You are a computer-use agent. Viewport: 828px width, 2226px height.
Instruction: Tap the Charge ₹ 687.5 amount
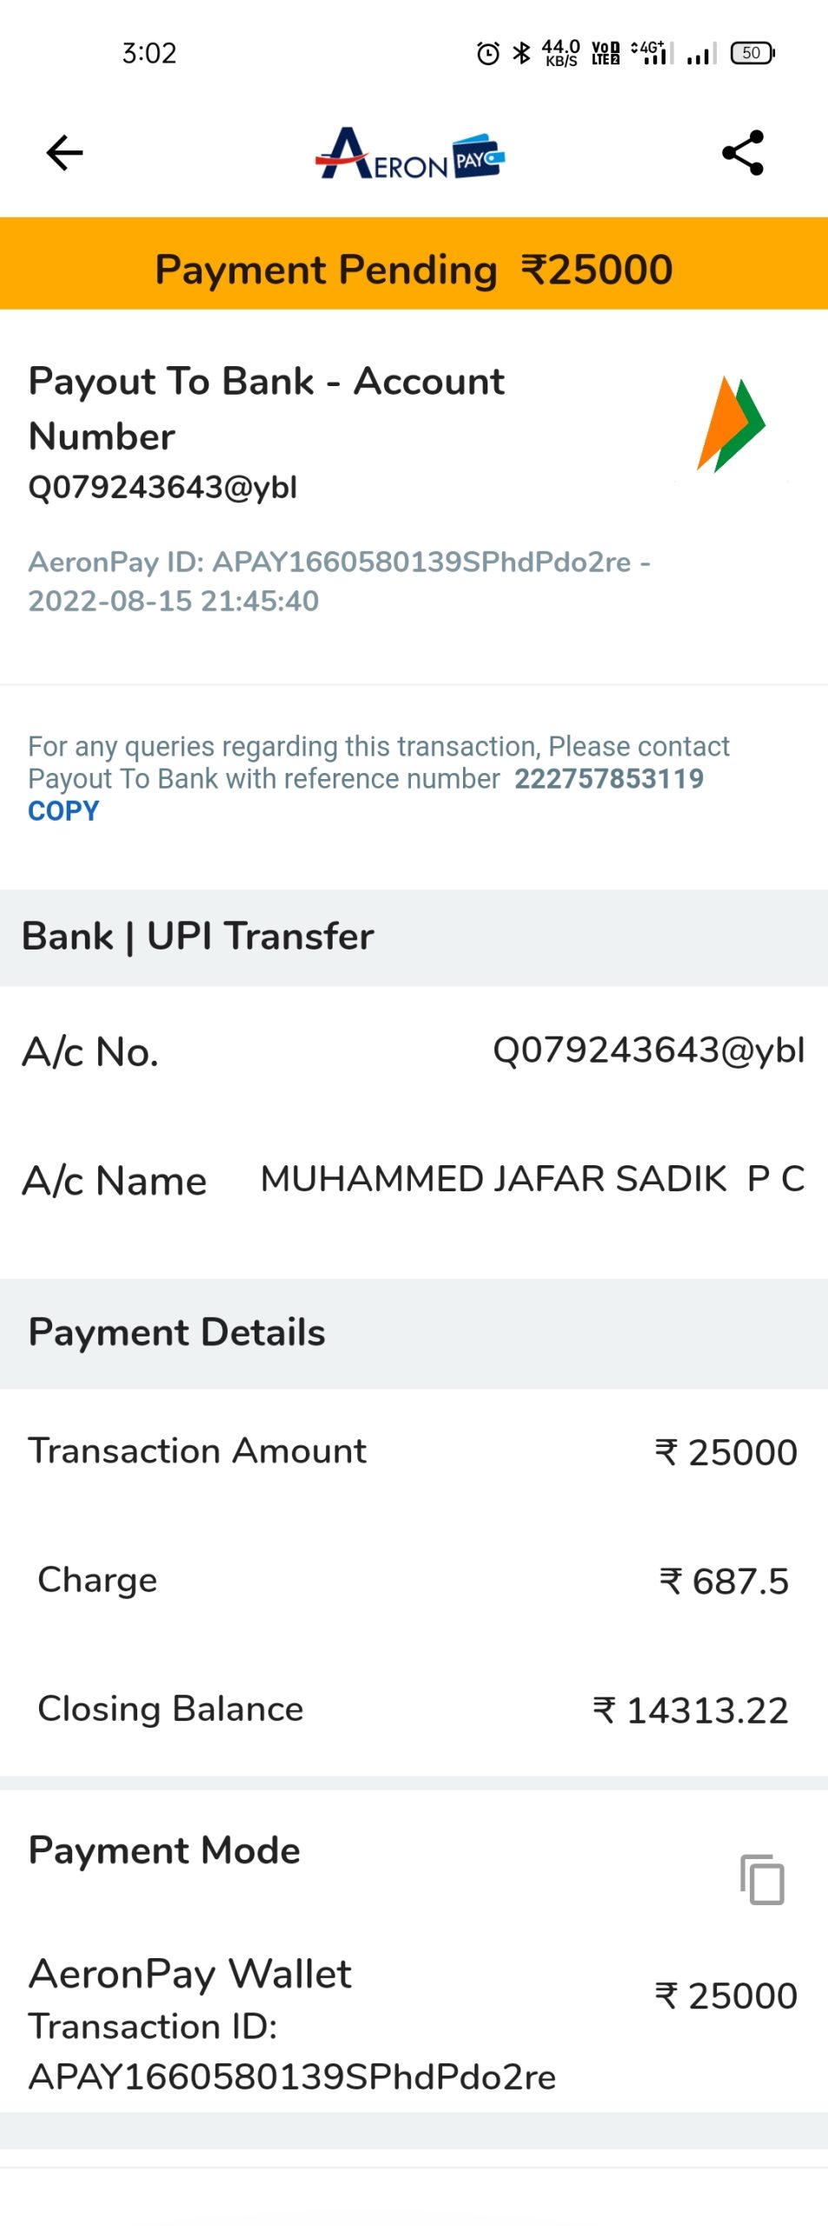724,1581
